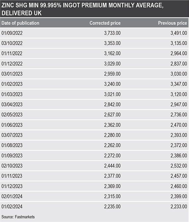Select the 01/02/2023 date cell
Viewport: 189px width, 222px height.
[12, 84]
